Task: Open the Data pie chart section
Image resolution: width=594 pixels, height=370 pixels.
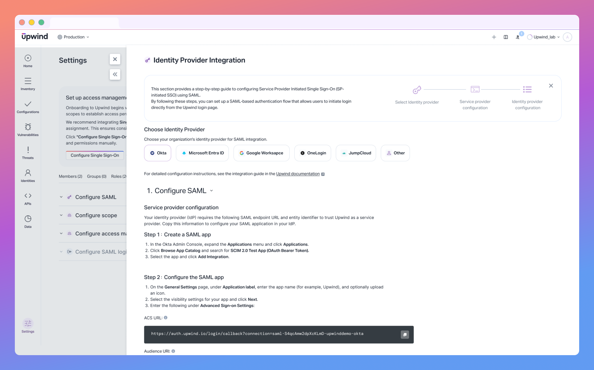Action: (x=28, y=221)
